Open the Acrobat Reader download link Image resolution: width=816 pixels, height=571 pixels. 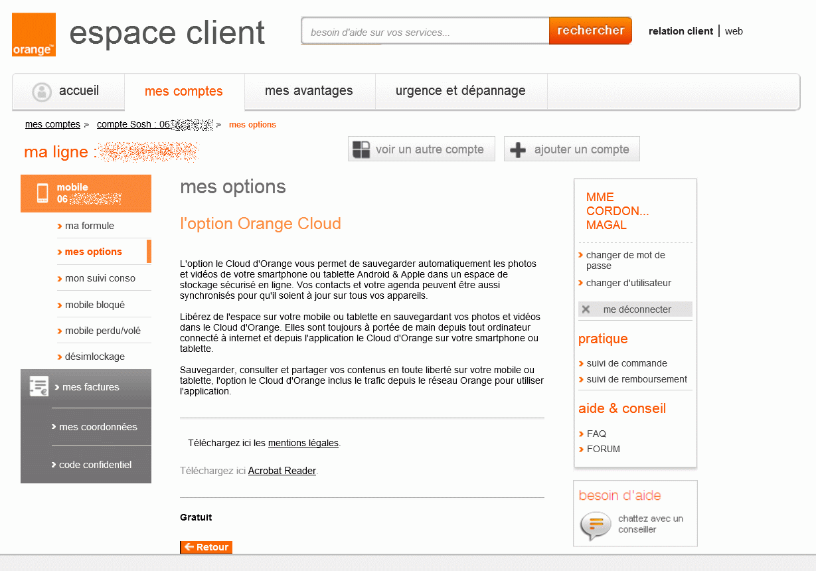pyautogui.click(x=282, y=471)
